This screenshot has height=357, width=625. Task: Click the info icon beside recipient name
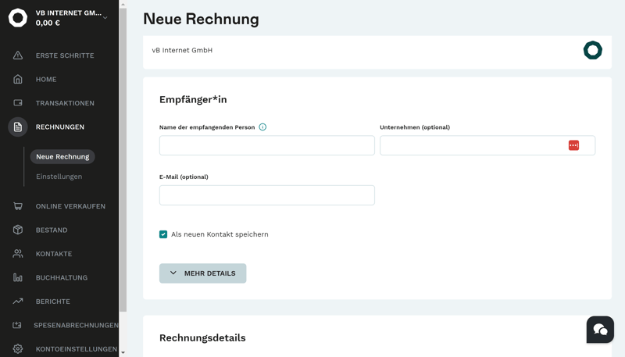[x=262, y=127]
